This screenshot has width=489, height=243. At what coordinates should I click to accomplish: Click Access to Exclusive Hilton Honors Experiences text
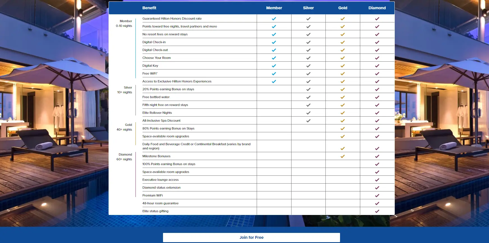pyautogui.click(x=177, y=81)
